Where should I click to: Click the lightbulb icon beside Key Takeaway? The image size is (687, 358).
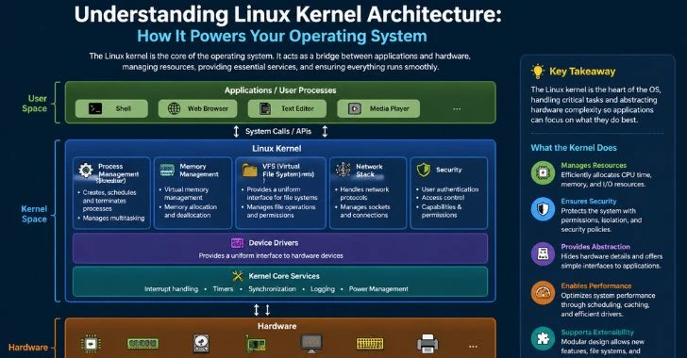click(538, 71)
